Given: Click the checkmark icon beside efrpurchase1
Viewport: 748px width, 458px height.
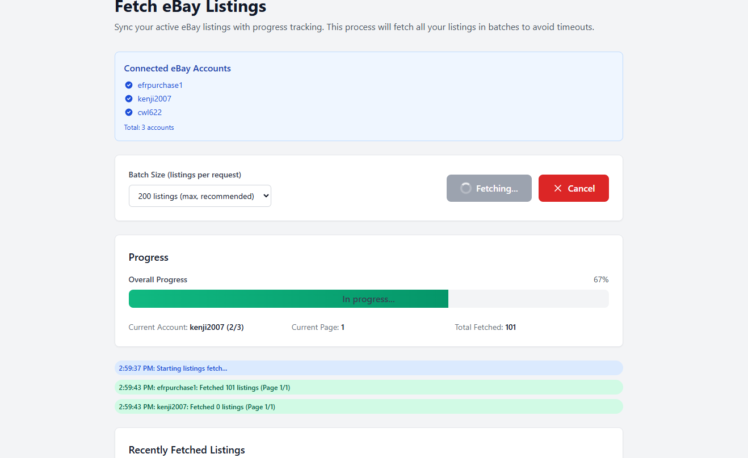Looking at the screenshot, I should click(x=128, y=85).
